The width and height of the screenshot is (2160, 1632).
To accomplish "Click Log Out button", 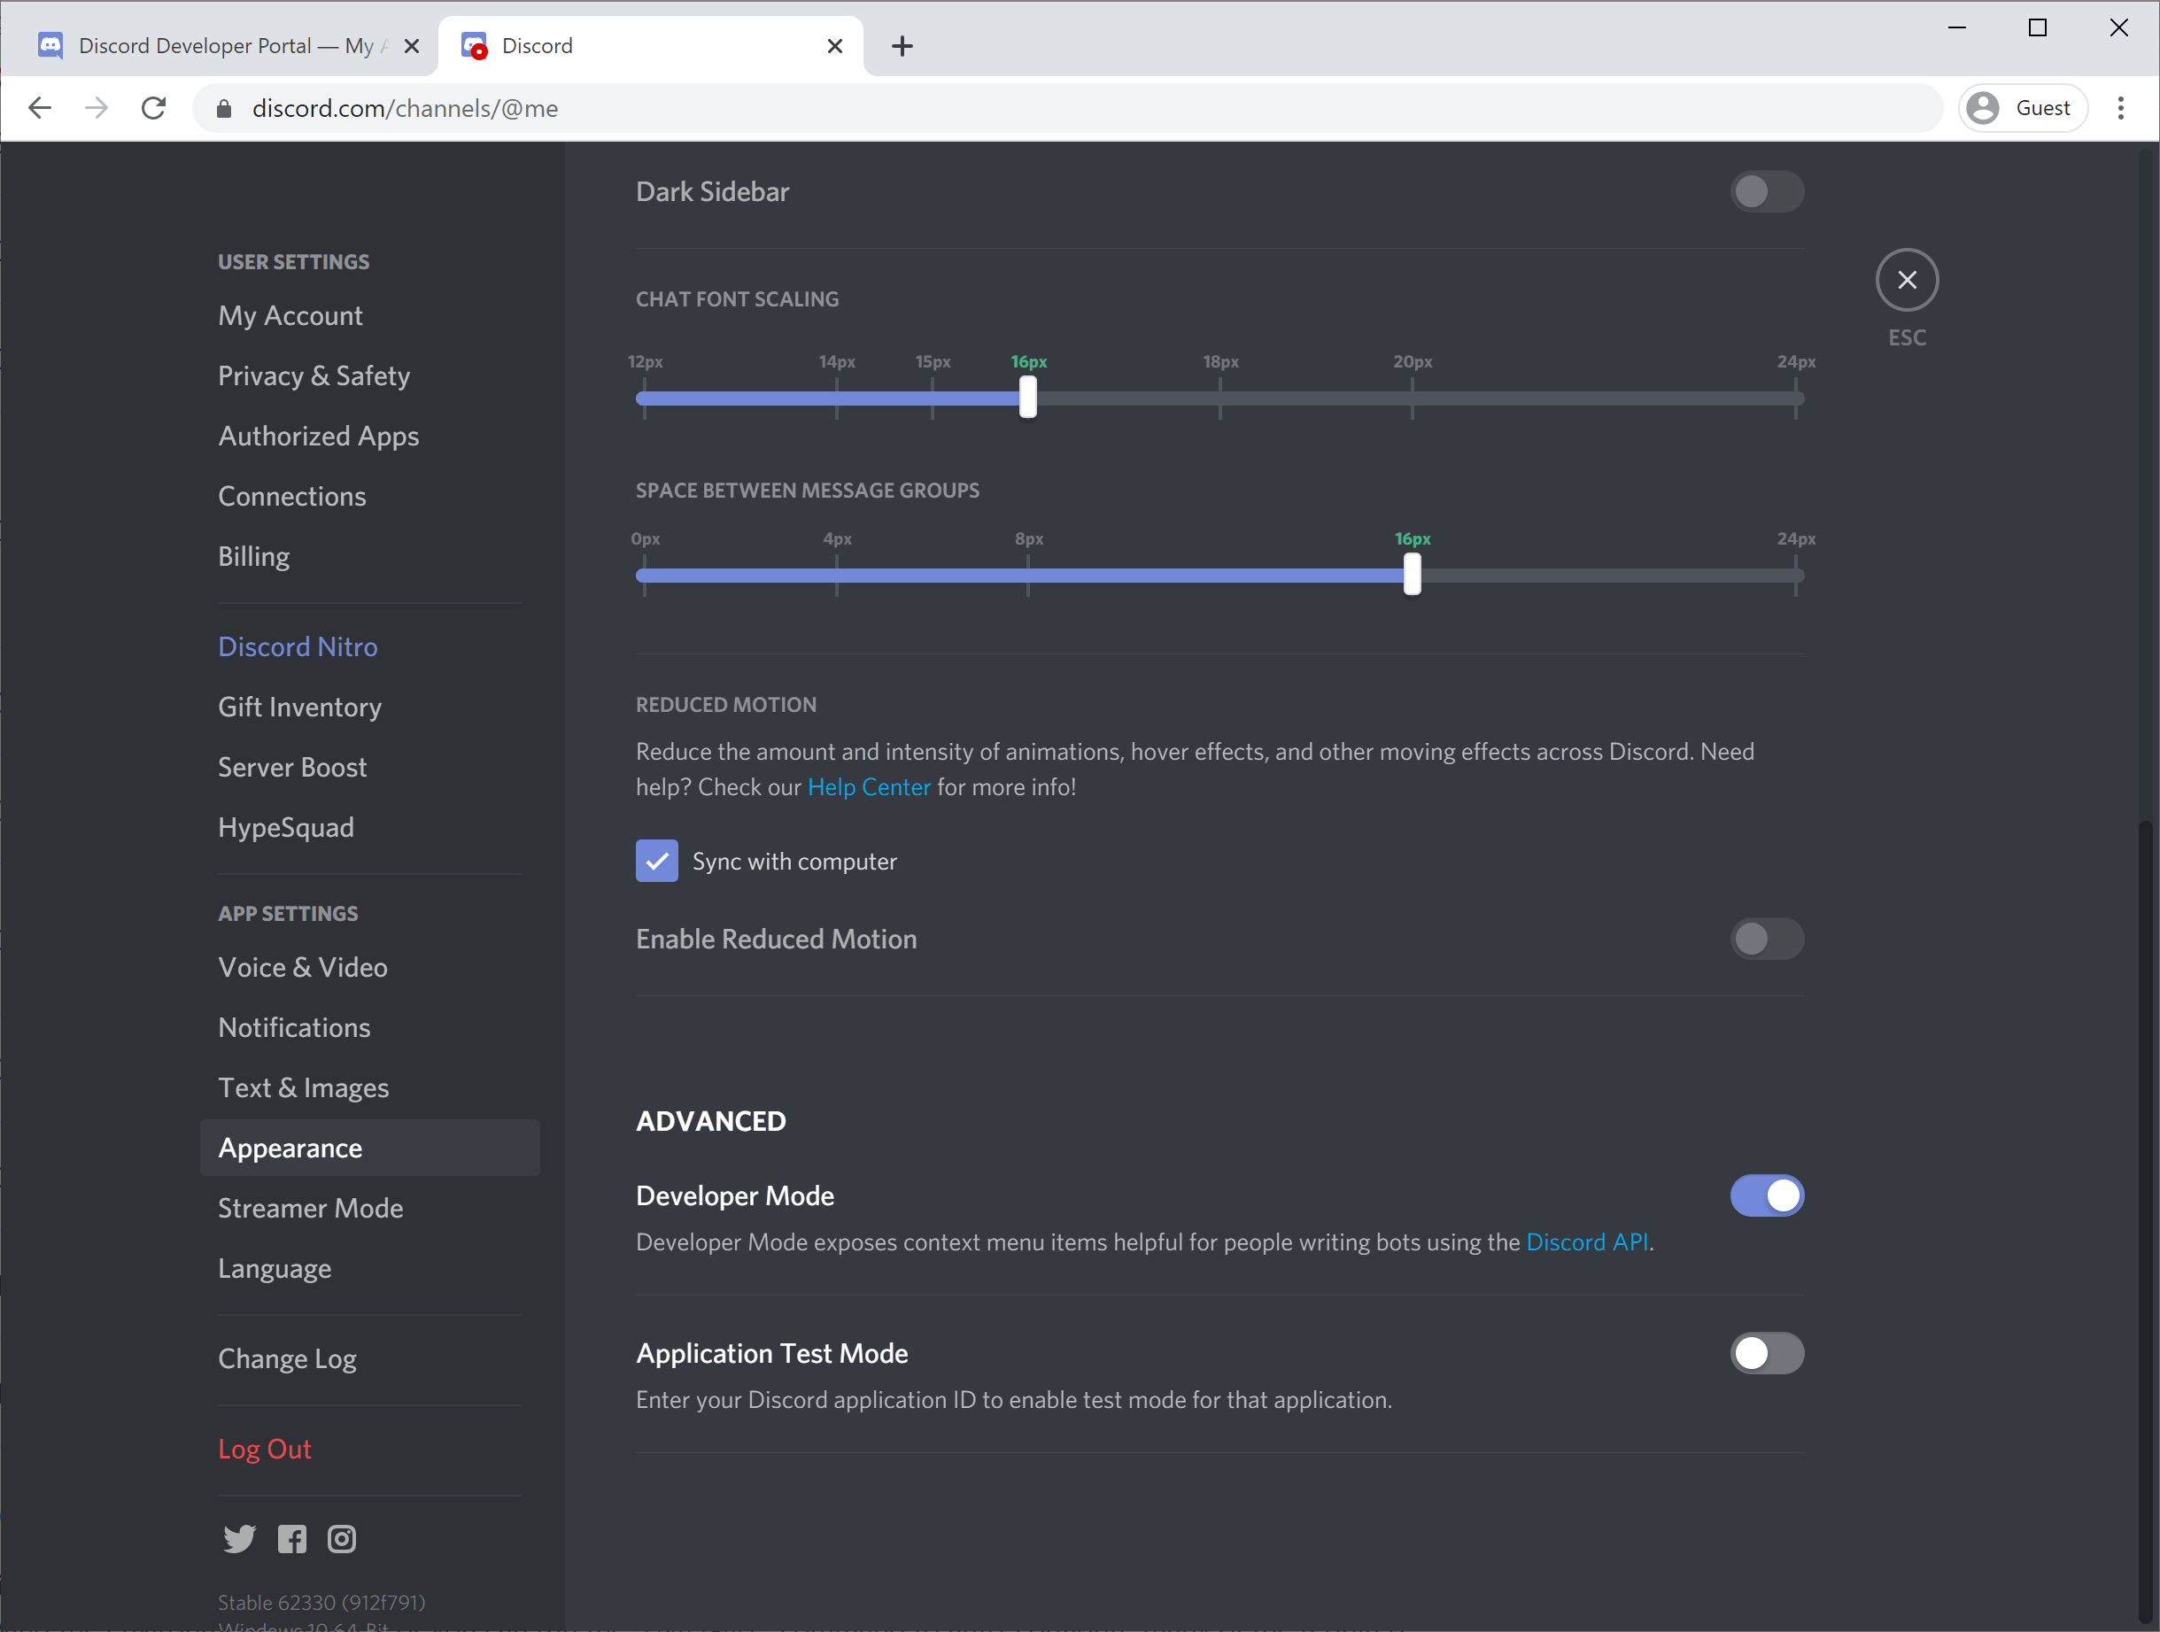I will click(x=262, y=1449).
